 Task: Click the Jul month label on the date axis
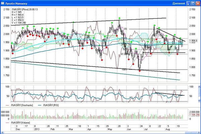coord(146,129)
